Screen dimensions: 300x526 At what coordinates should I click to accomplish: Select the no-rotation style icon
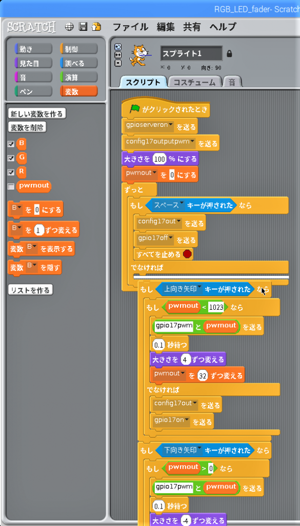tap(118, 63)
